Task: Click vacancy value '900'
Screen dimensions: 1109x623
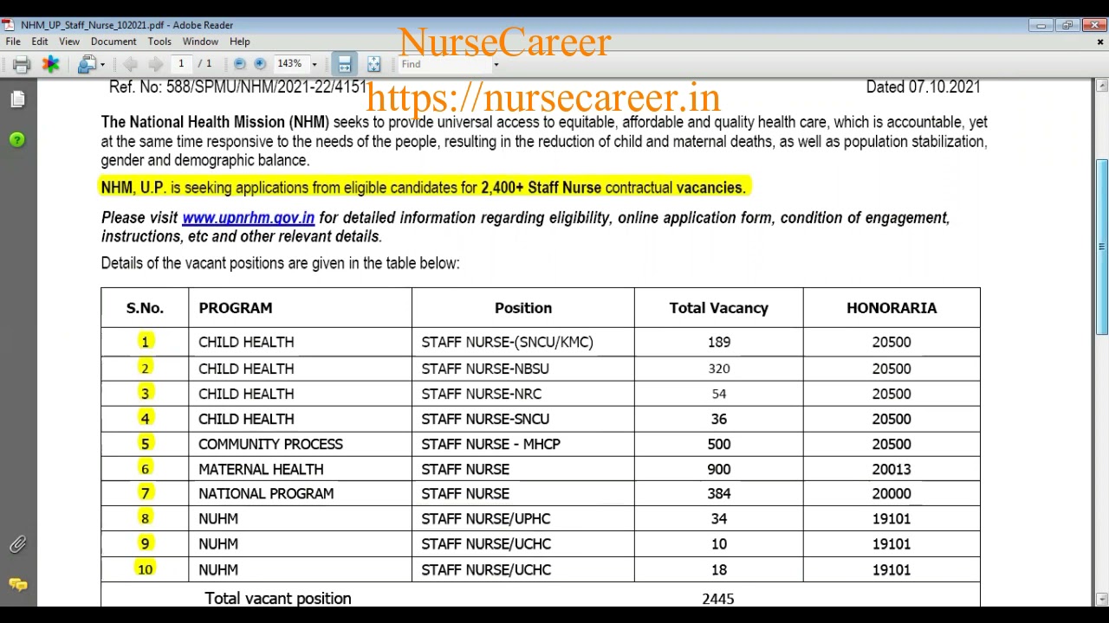Action: click(719, 469)
